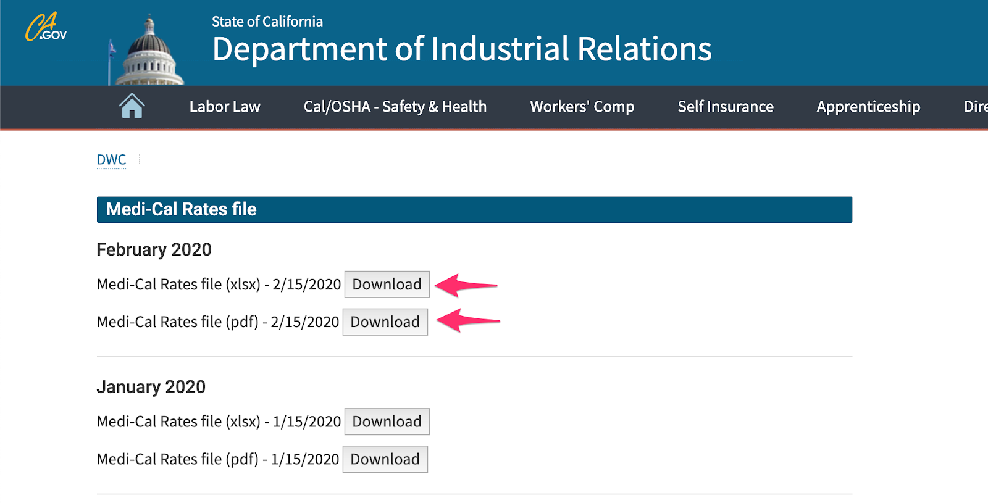Open the Self Insurance section
Screen dimensions: 988x503
coord(726,106)
